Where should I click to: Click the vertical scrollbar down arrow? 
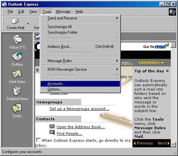173,145
